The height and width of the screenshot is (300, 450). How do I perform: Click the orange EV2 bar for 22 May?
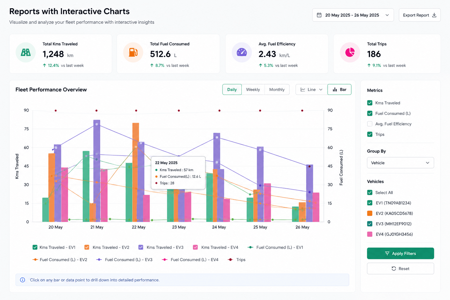click(136, 172)
